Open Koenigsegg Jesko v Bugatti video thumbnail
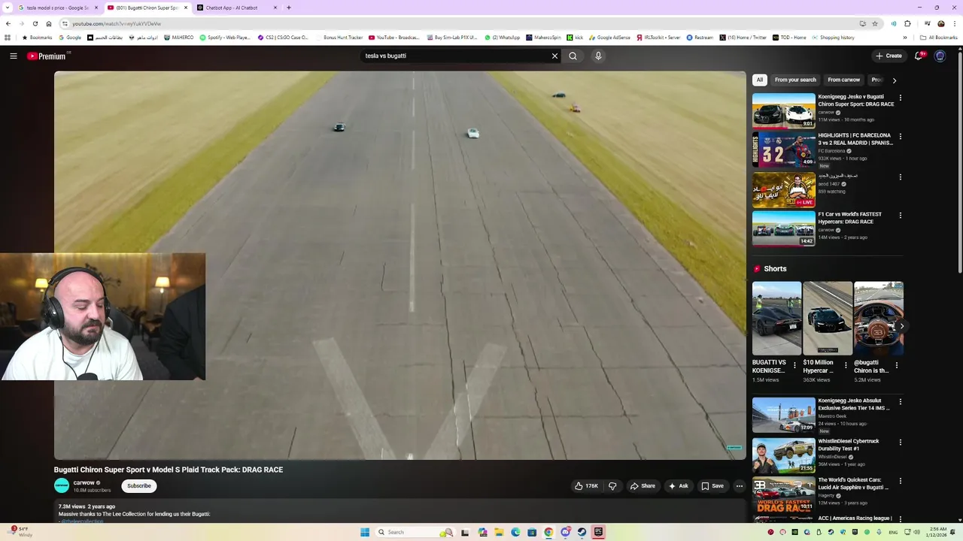 point(784,110)
